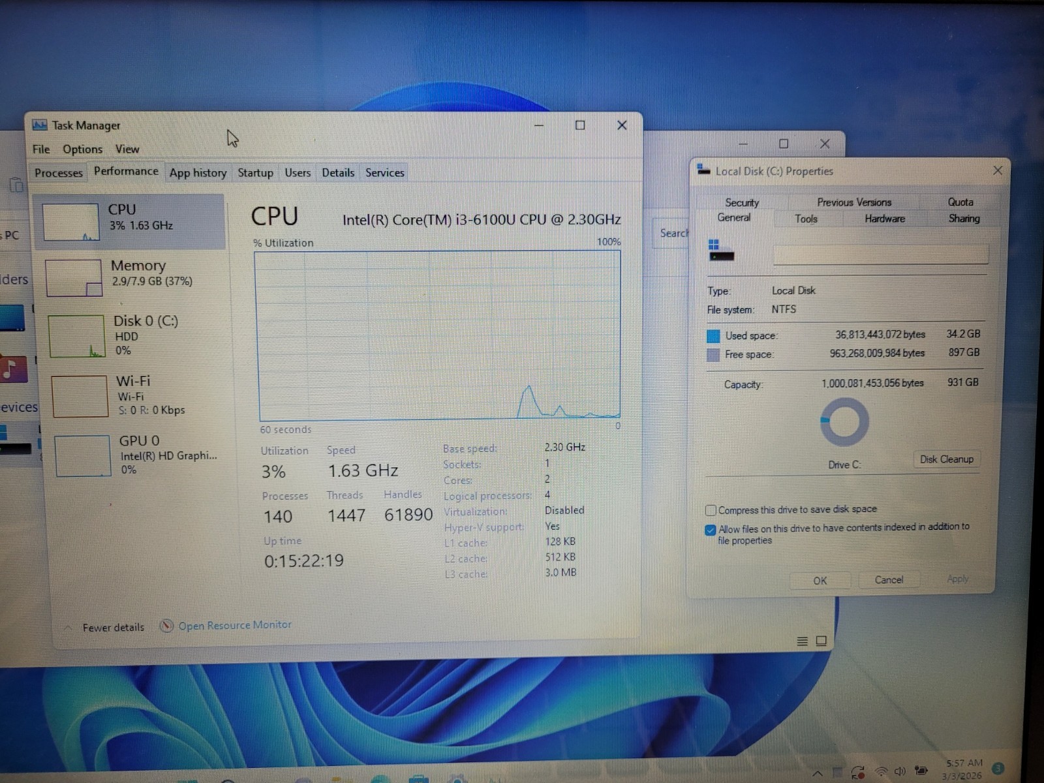The height and width of the screenshot is (783, 1044).
Task: Open the Security tab in Disk Properties
Action: [x=742, y=202]
